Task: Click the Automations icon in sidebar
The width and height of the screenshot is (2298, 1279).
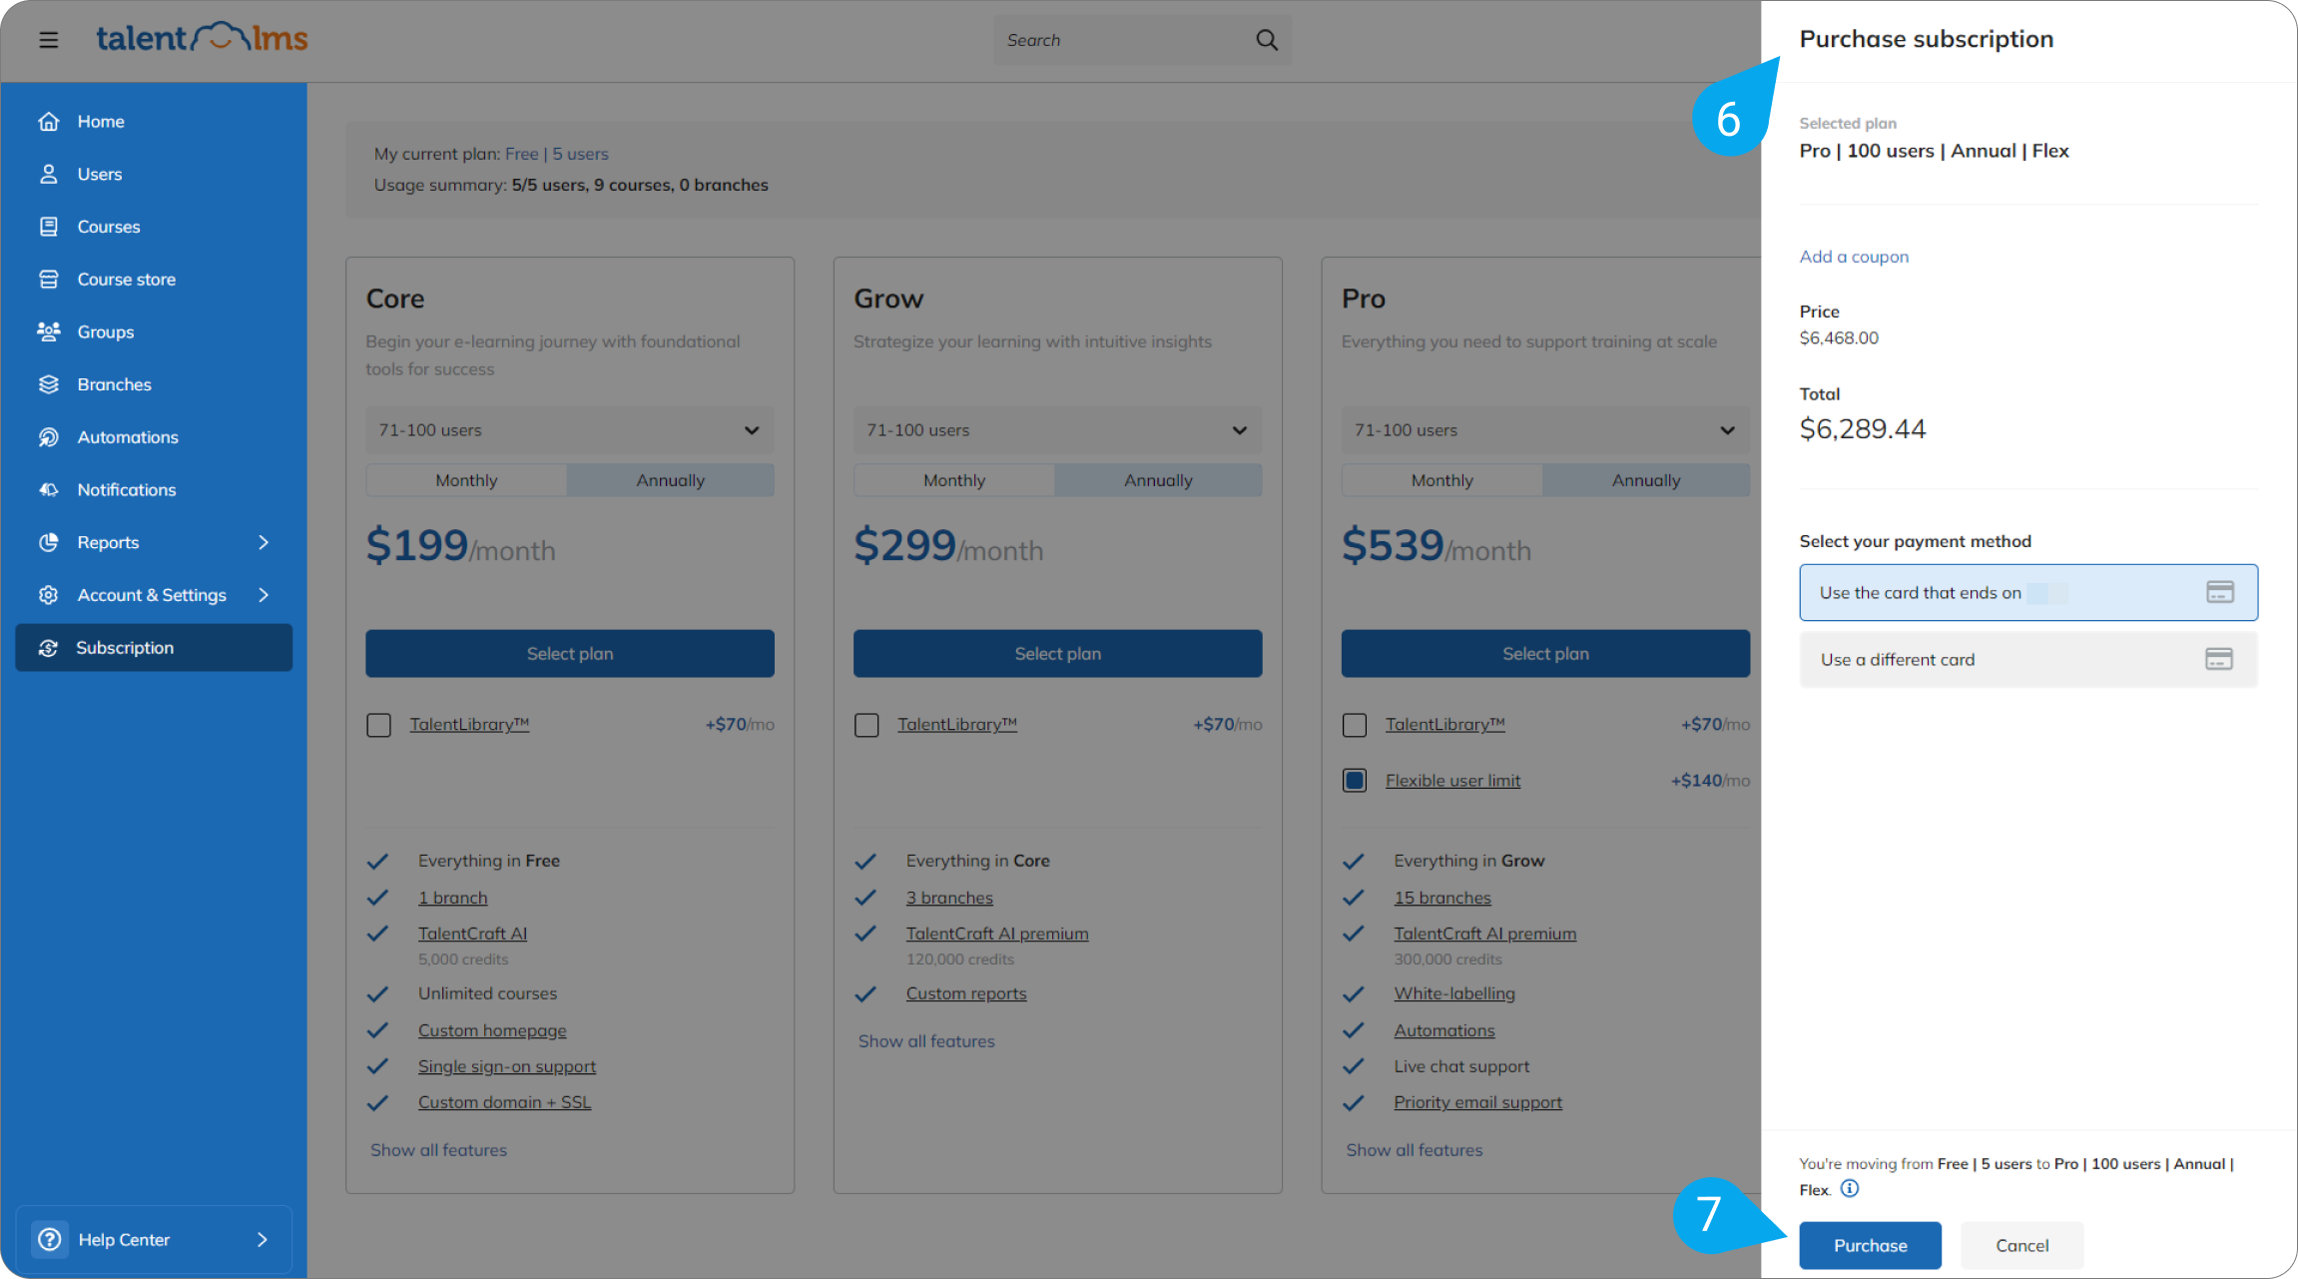Action: click(x=48, y=437)
